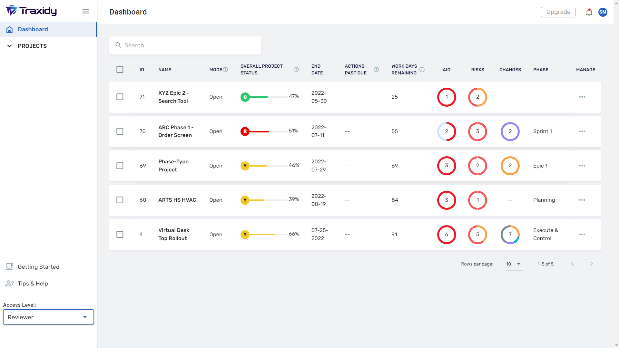
Task: Open the ARTS HS HVAC project
Action: [x=177, y=200]
